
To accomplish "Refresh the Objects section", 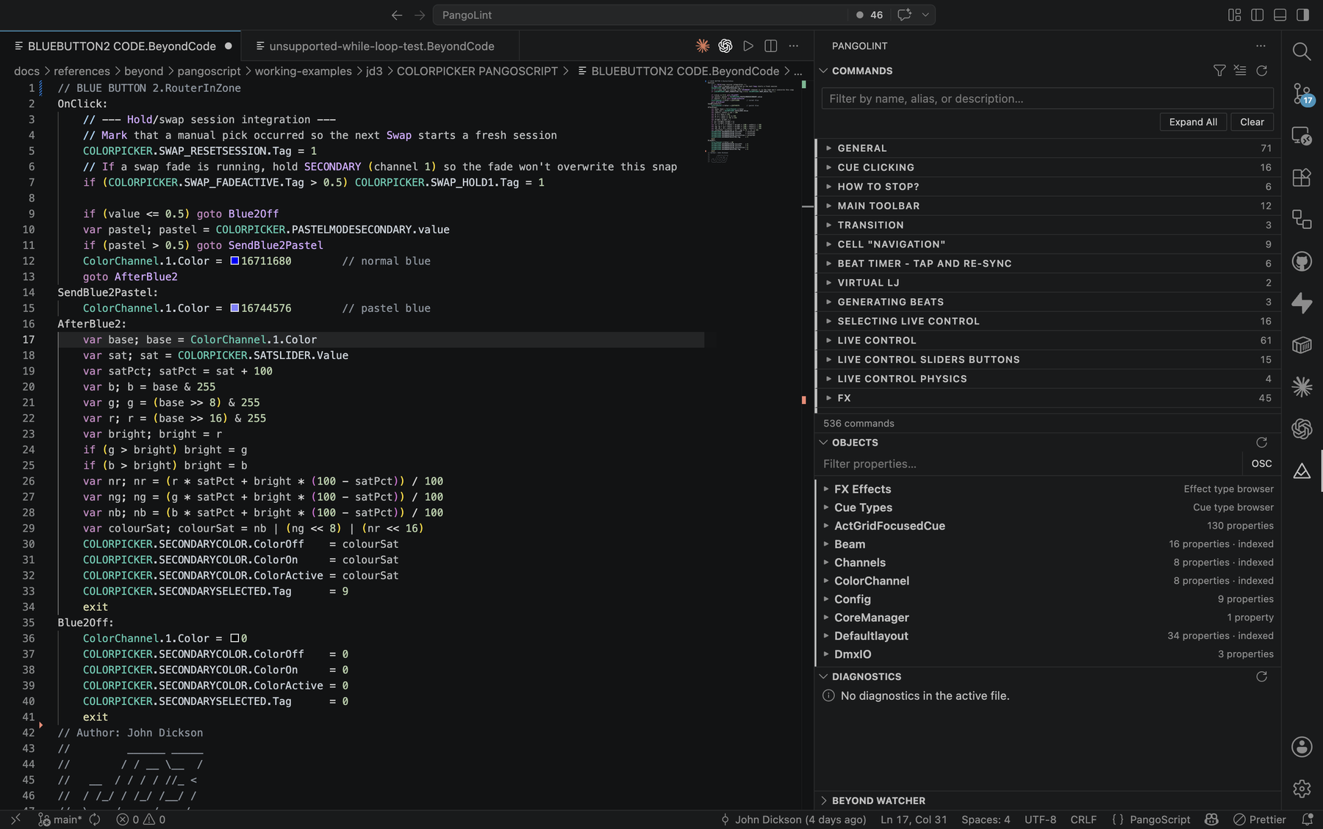I will (1262, 443).
